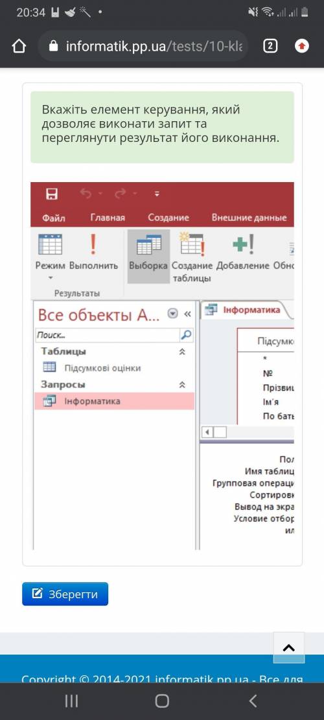Click the Создание таблицы icon
324x720 pixels.
[192, 244]
